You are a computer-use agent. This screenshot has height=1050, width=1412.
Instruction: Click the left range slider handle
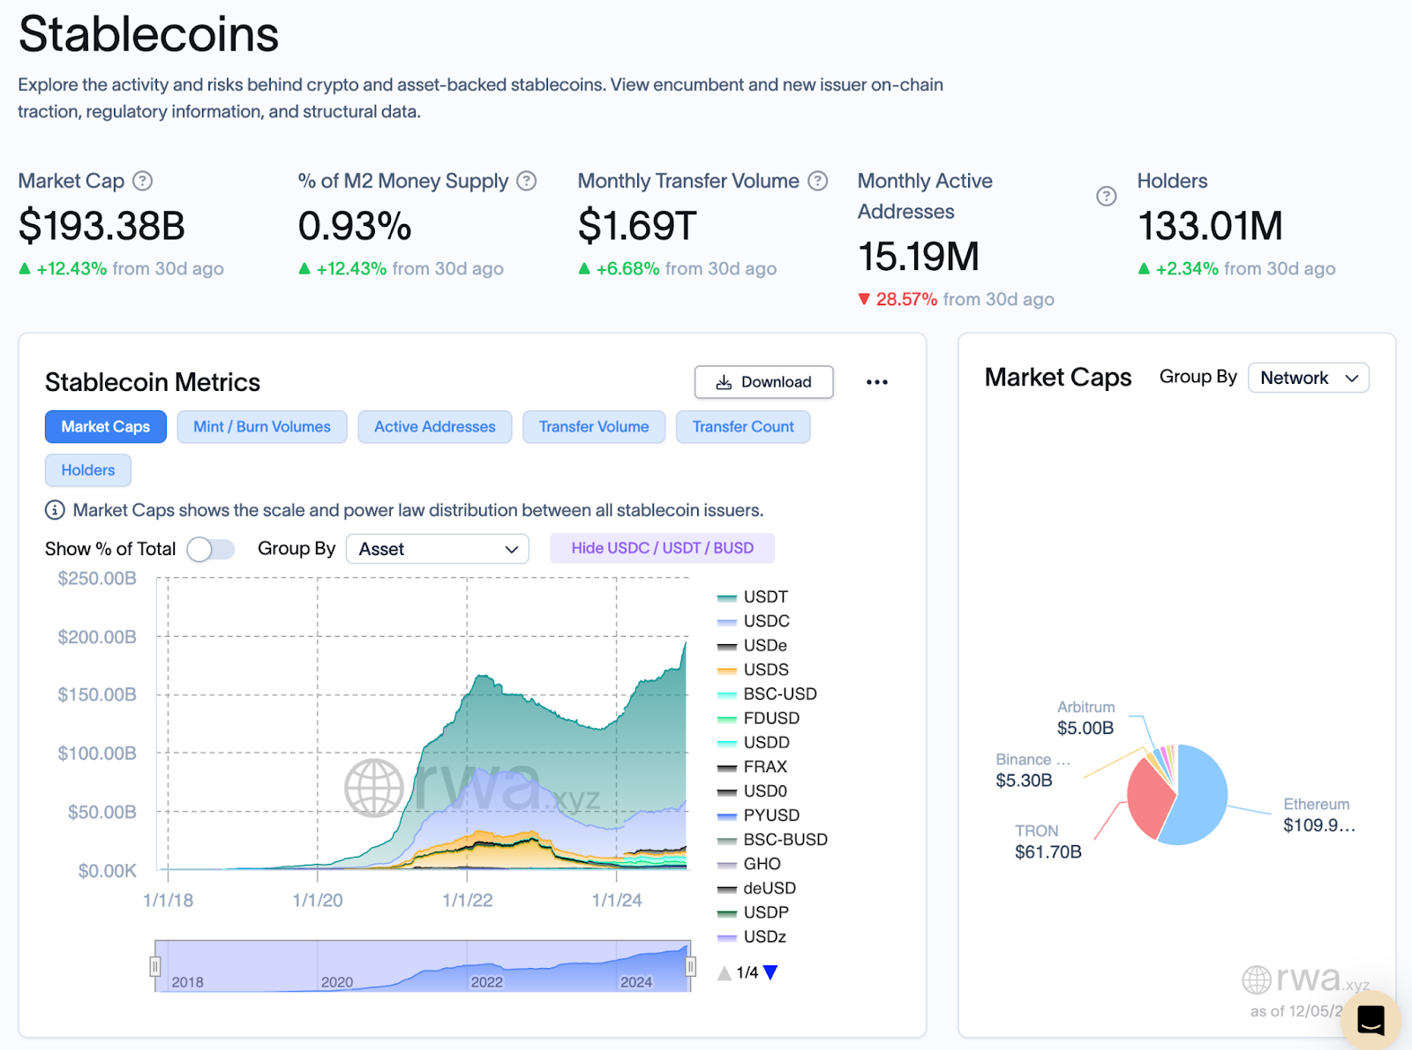coord(155,967)
